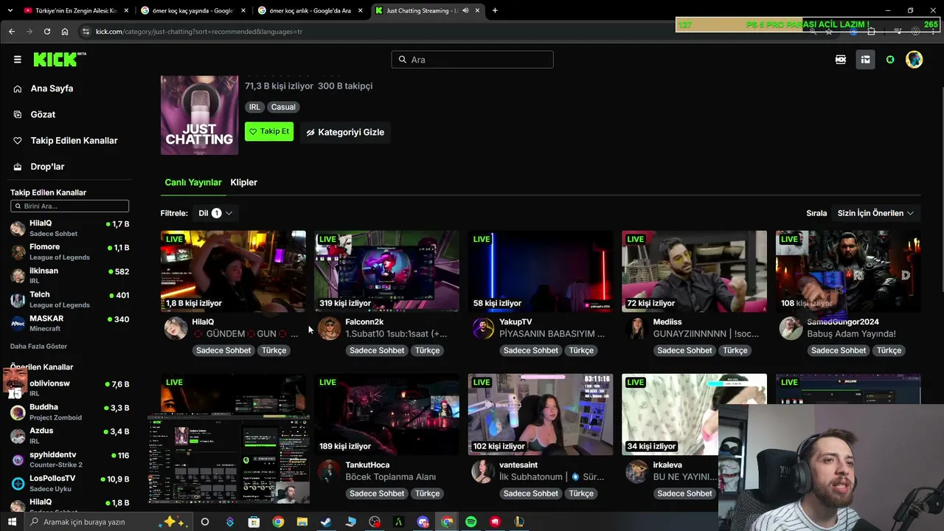
Task: Open YakupTV stream thumbnail
Action: tap(541, 271)
